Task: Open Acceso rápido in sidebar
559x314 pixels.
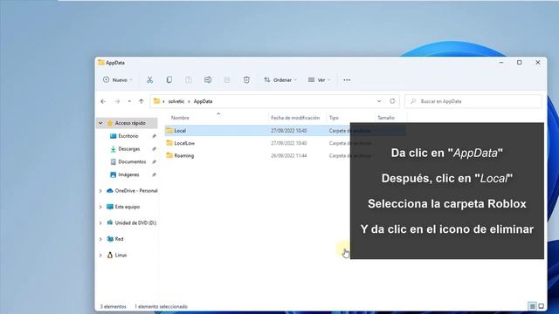Action: click(130, 123)
